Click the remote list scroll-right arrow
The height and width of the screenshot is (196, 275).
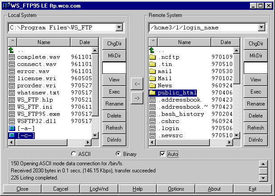coord(229,142)
